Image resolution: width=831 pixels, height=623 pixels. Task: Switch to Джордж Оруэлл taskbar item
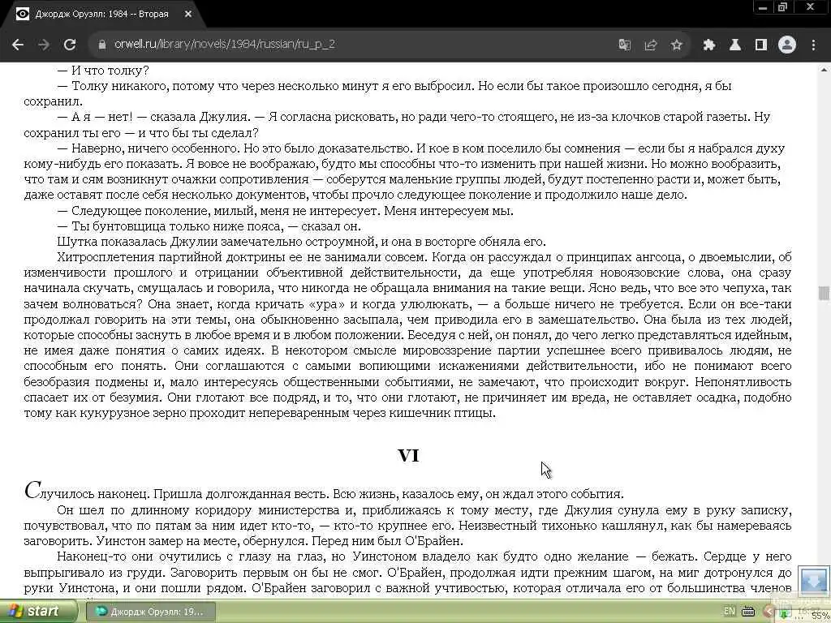[x=151, y=612]
